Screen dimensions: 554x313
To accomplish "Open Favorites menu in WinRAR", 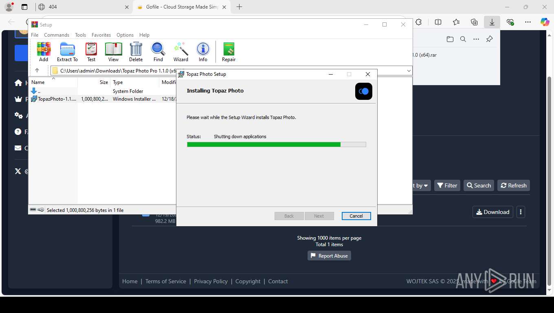I will tap(101, 35).
